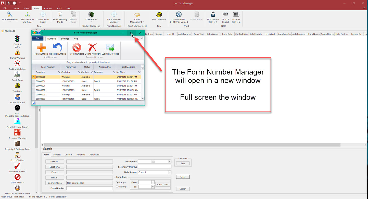Click the Submit As Voided envelope icon
Screen dimensions: 368x199
110,48
